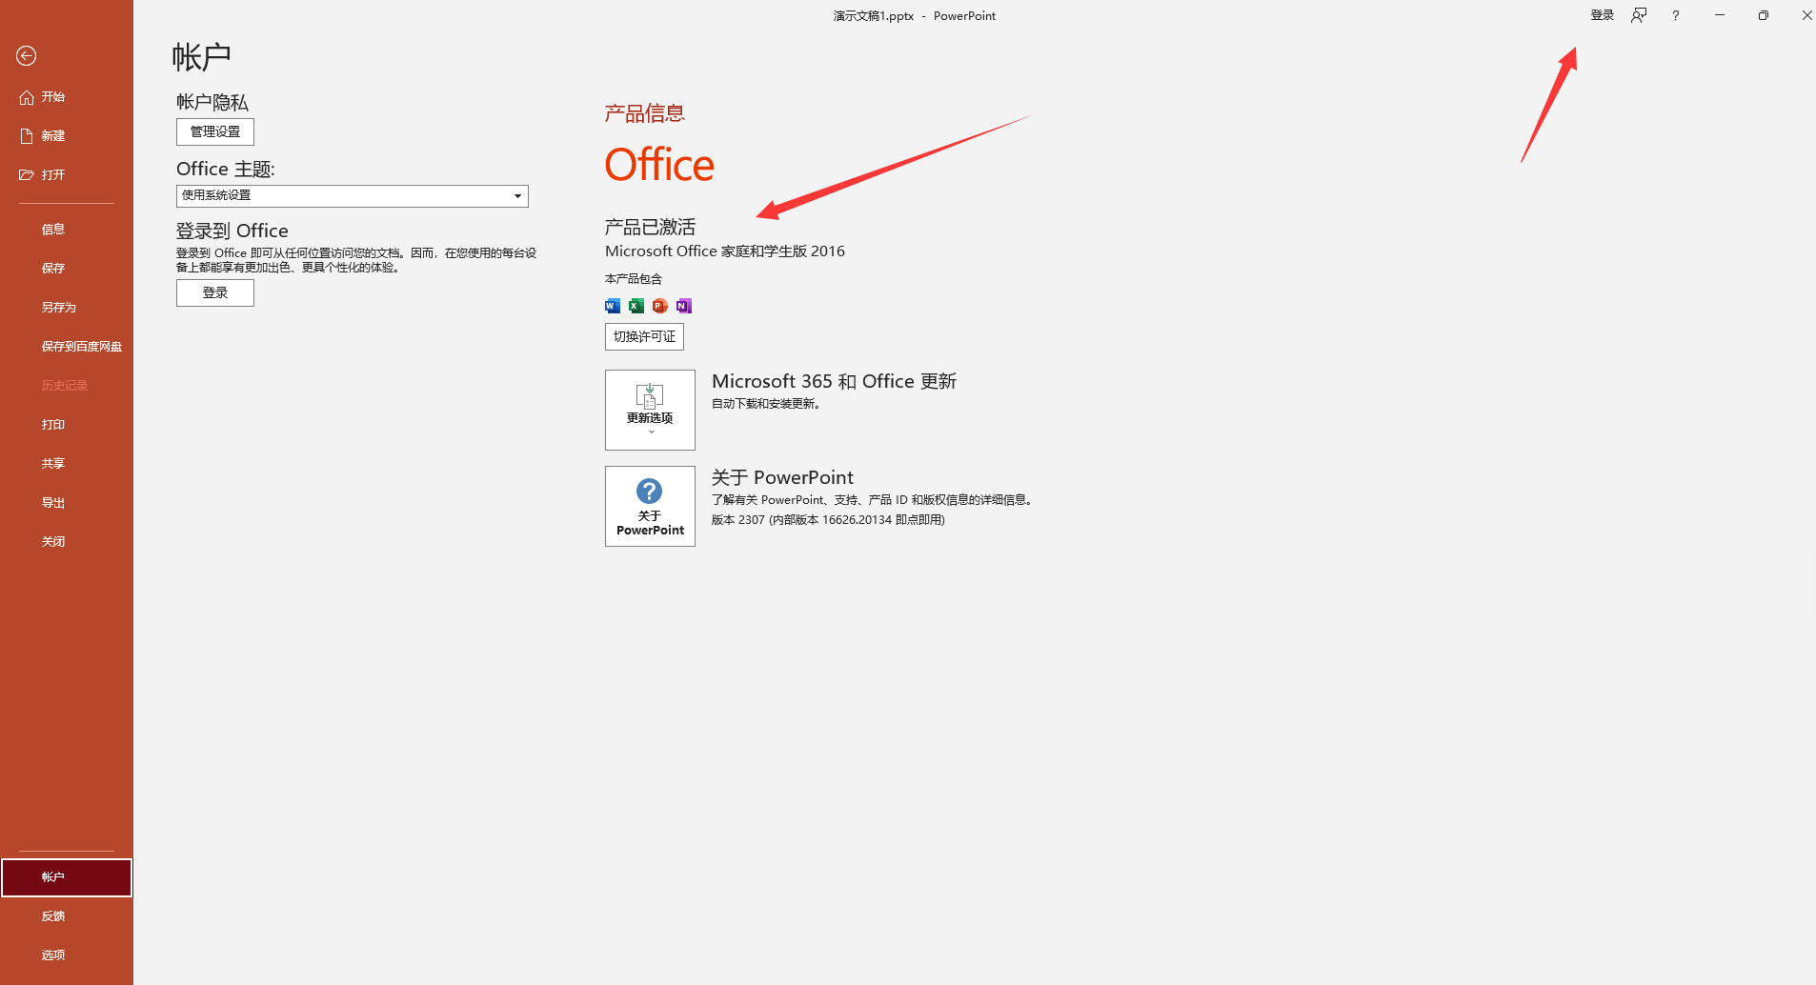Click the 产品信息 heading
Viewport: 1816px width, 985px height.
(645, 113)
